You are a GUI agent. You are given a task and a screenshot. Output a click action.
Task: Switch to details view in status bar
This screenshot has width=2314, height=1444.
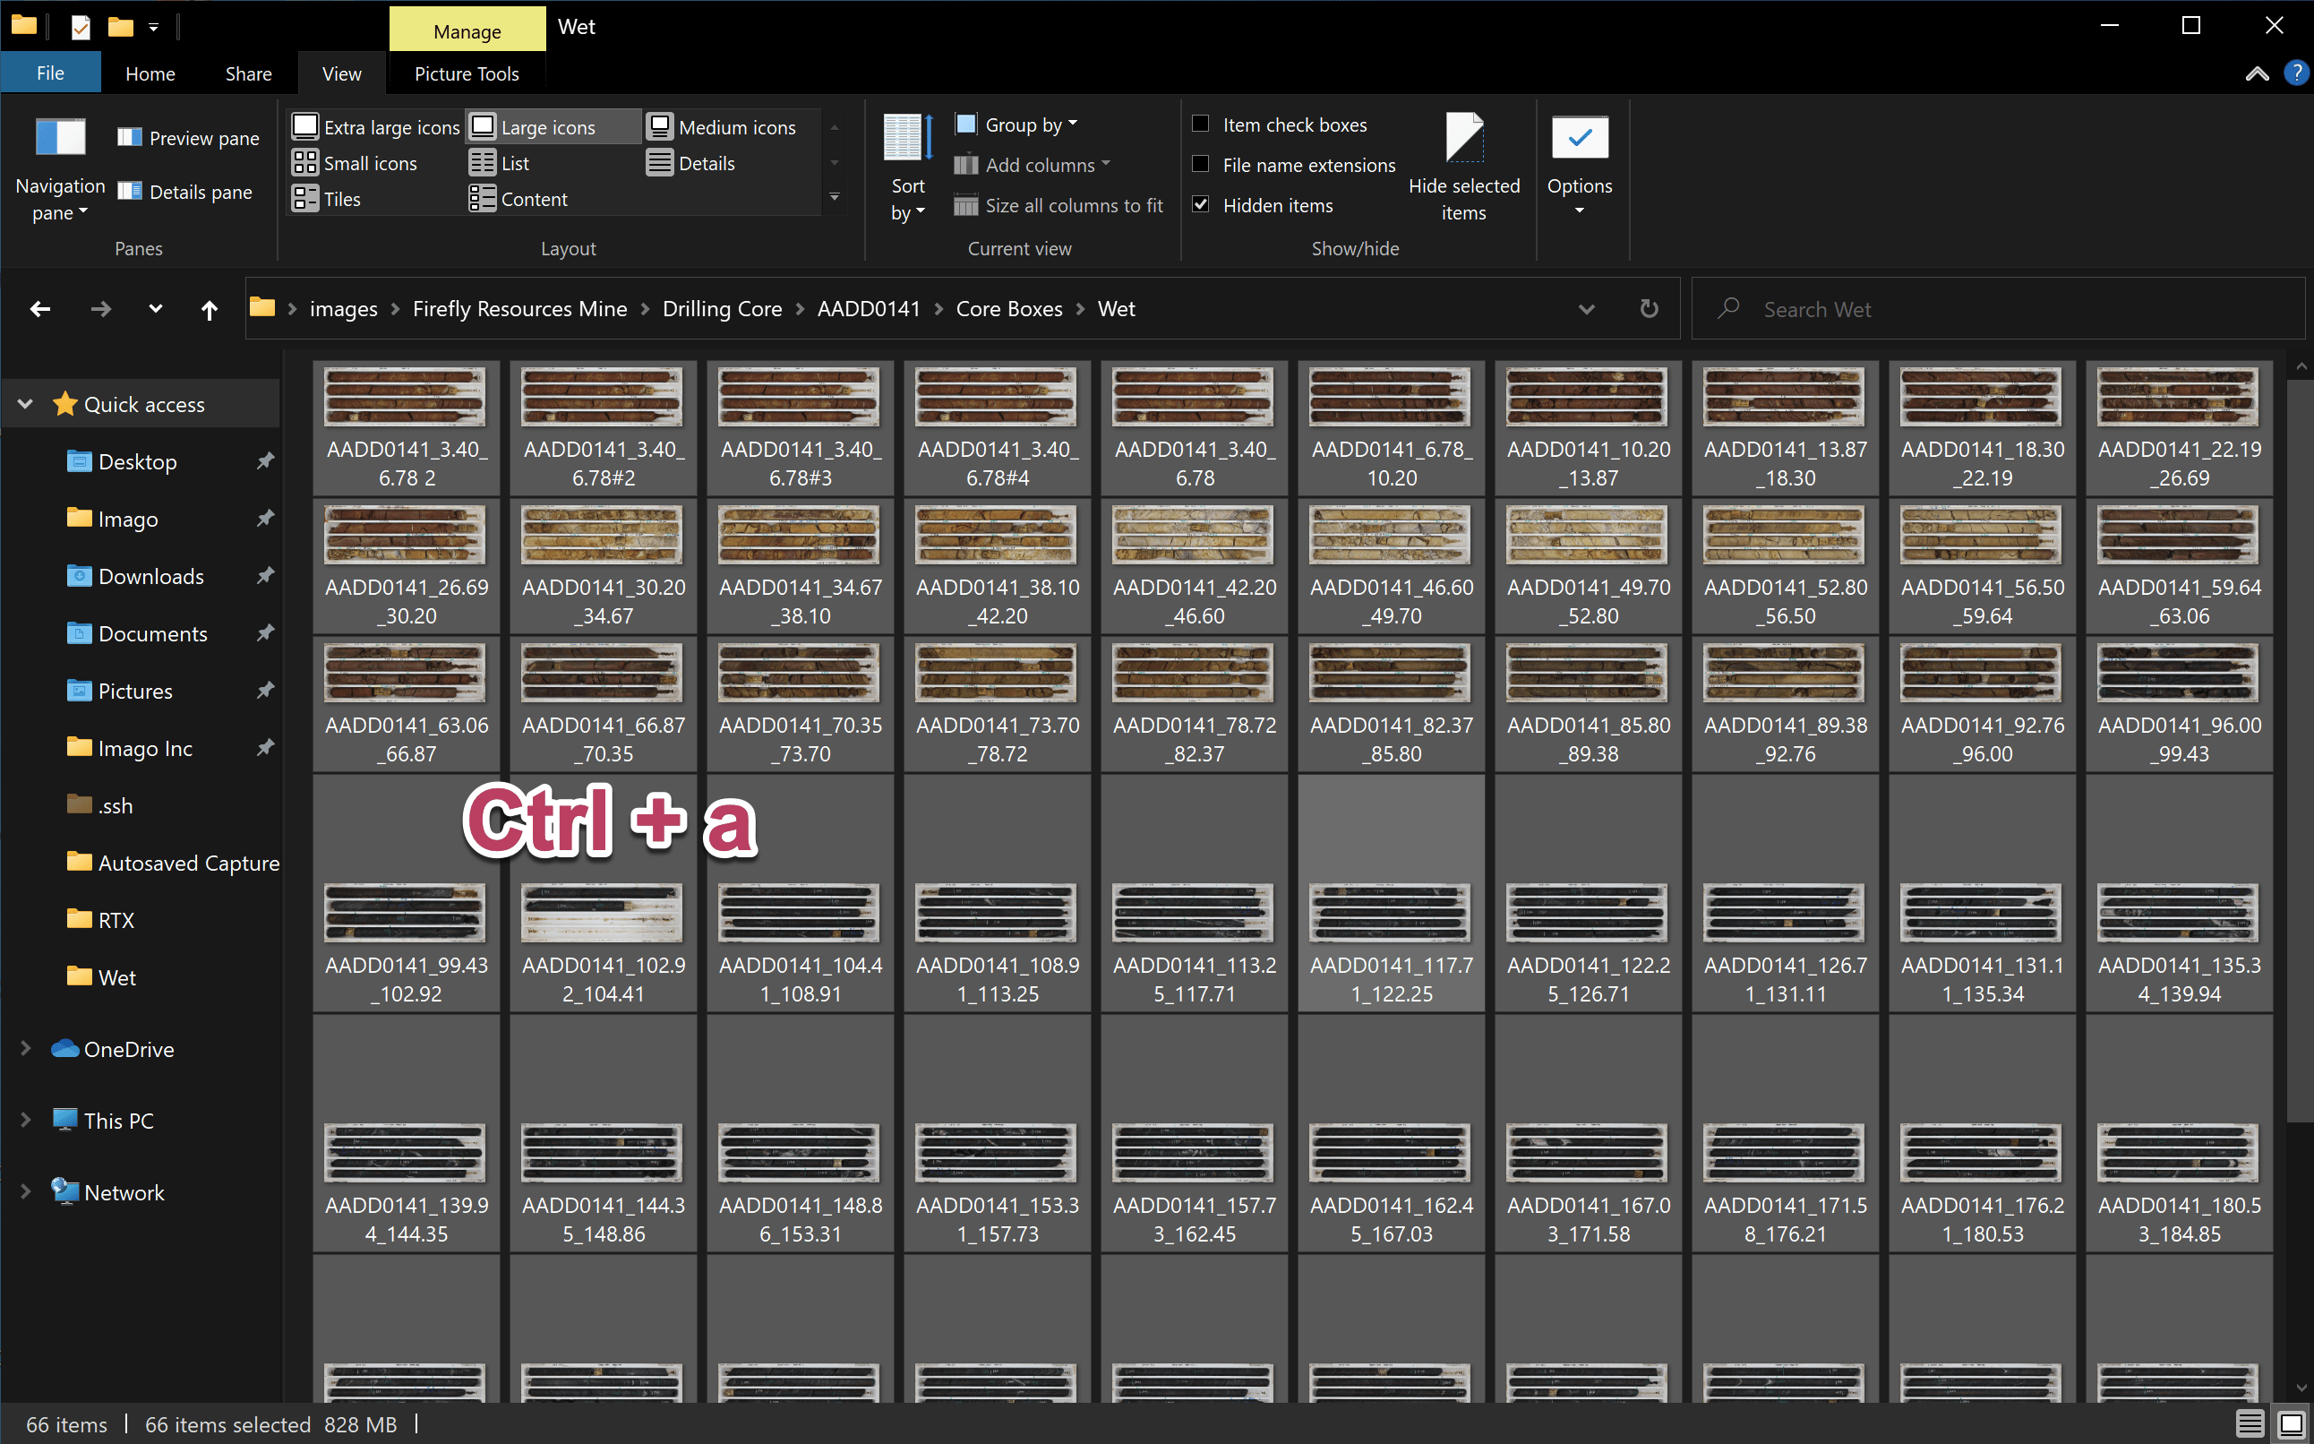(x=2251, y=1424)
